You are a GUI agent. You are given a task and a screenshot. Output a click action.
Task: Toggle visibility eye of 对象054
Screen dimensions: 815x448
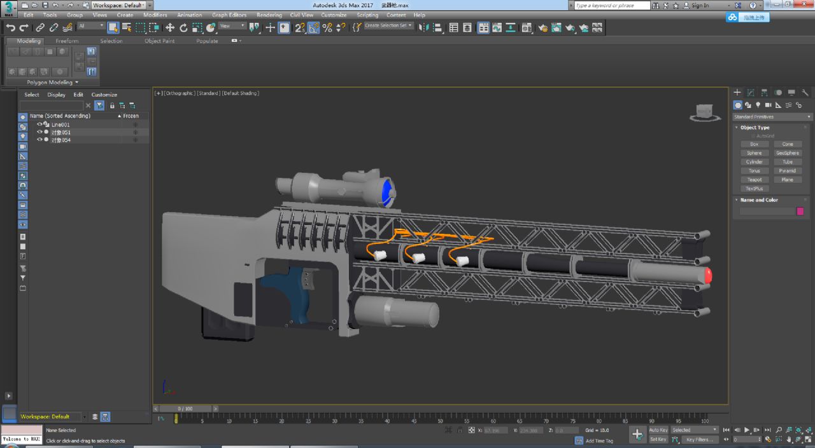tap(39, 140)
